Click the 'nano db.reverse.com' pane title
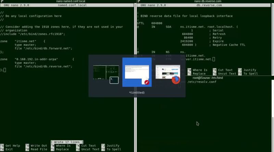This screenshot has width=274, height=152. click(x=208, y=1)
